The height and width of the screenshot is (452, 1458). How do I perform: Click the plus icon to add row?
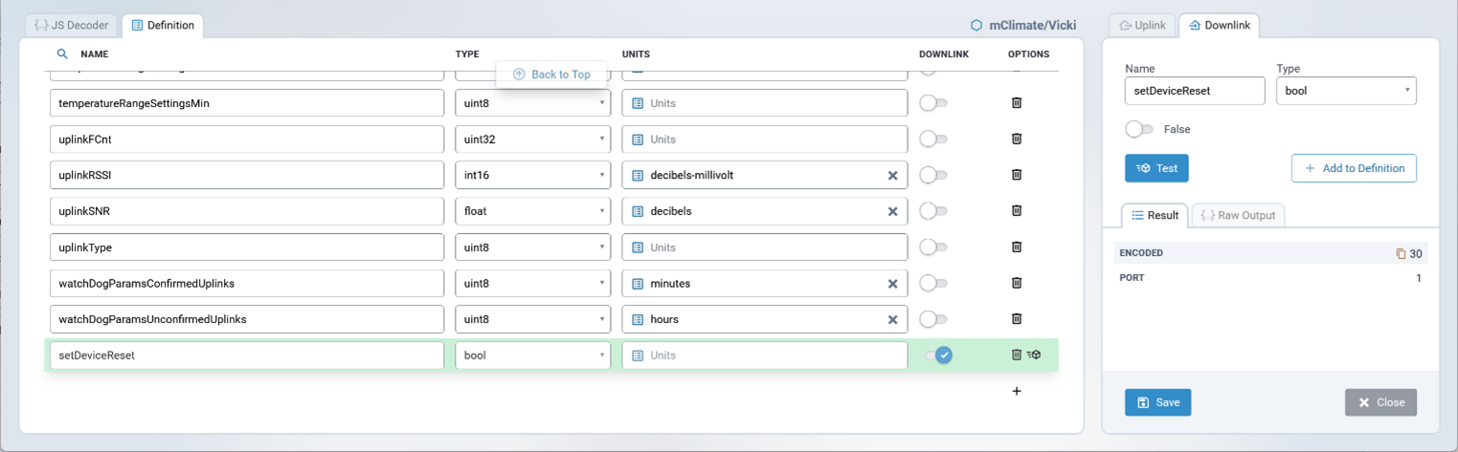tap(1017, 391)
